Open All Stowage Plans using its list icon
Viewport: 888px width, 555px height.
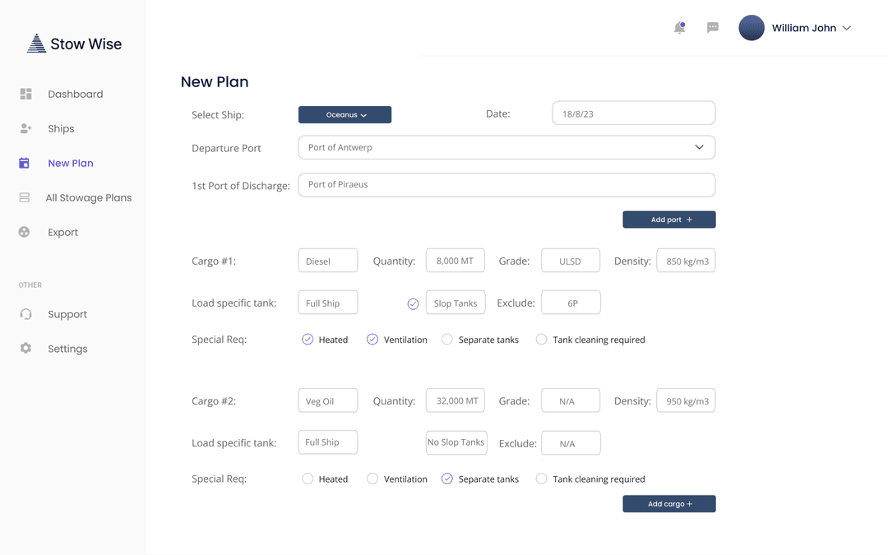25,197
